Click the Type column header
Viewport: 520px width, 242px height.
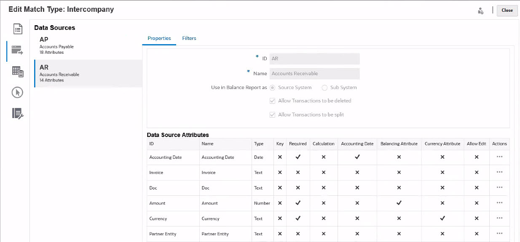pyautogui.click(x=263, y=144)
